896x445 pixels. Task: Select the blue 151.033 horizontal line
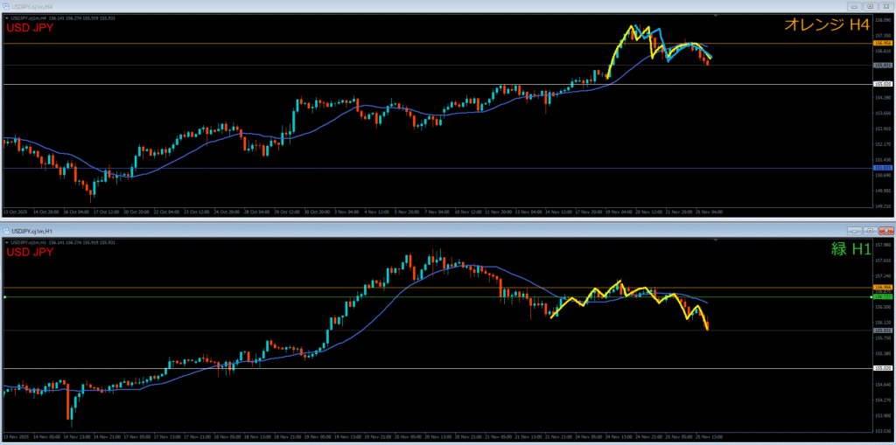[x=350, y=168]
